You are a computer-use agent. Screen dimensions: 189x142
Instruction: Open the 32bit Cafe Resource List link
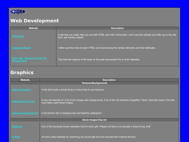coord(29,60)
